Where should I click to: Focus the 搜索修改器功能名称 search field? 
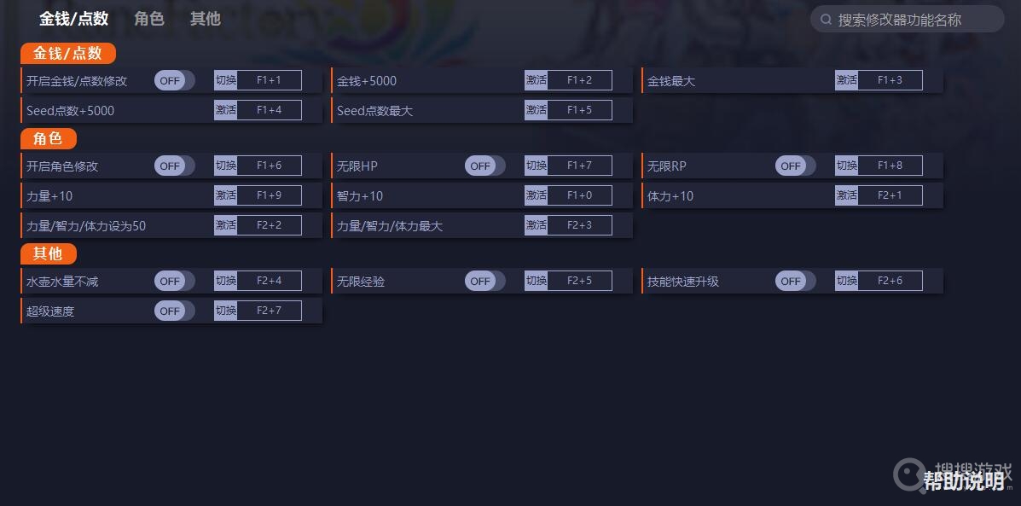click(x=913, y=19)
